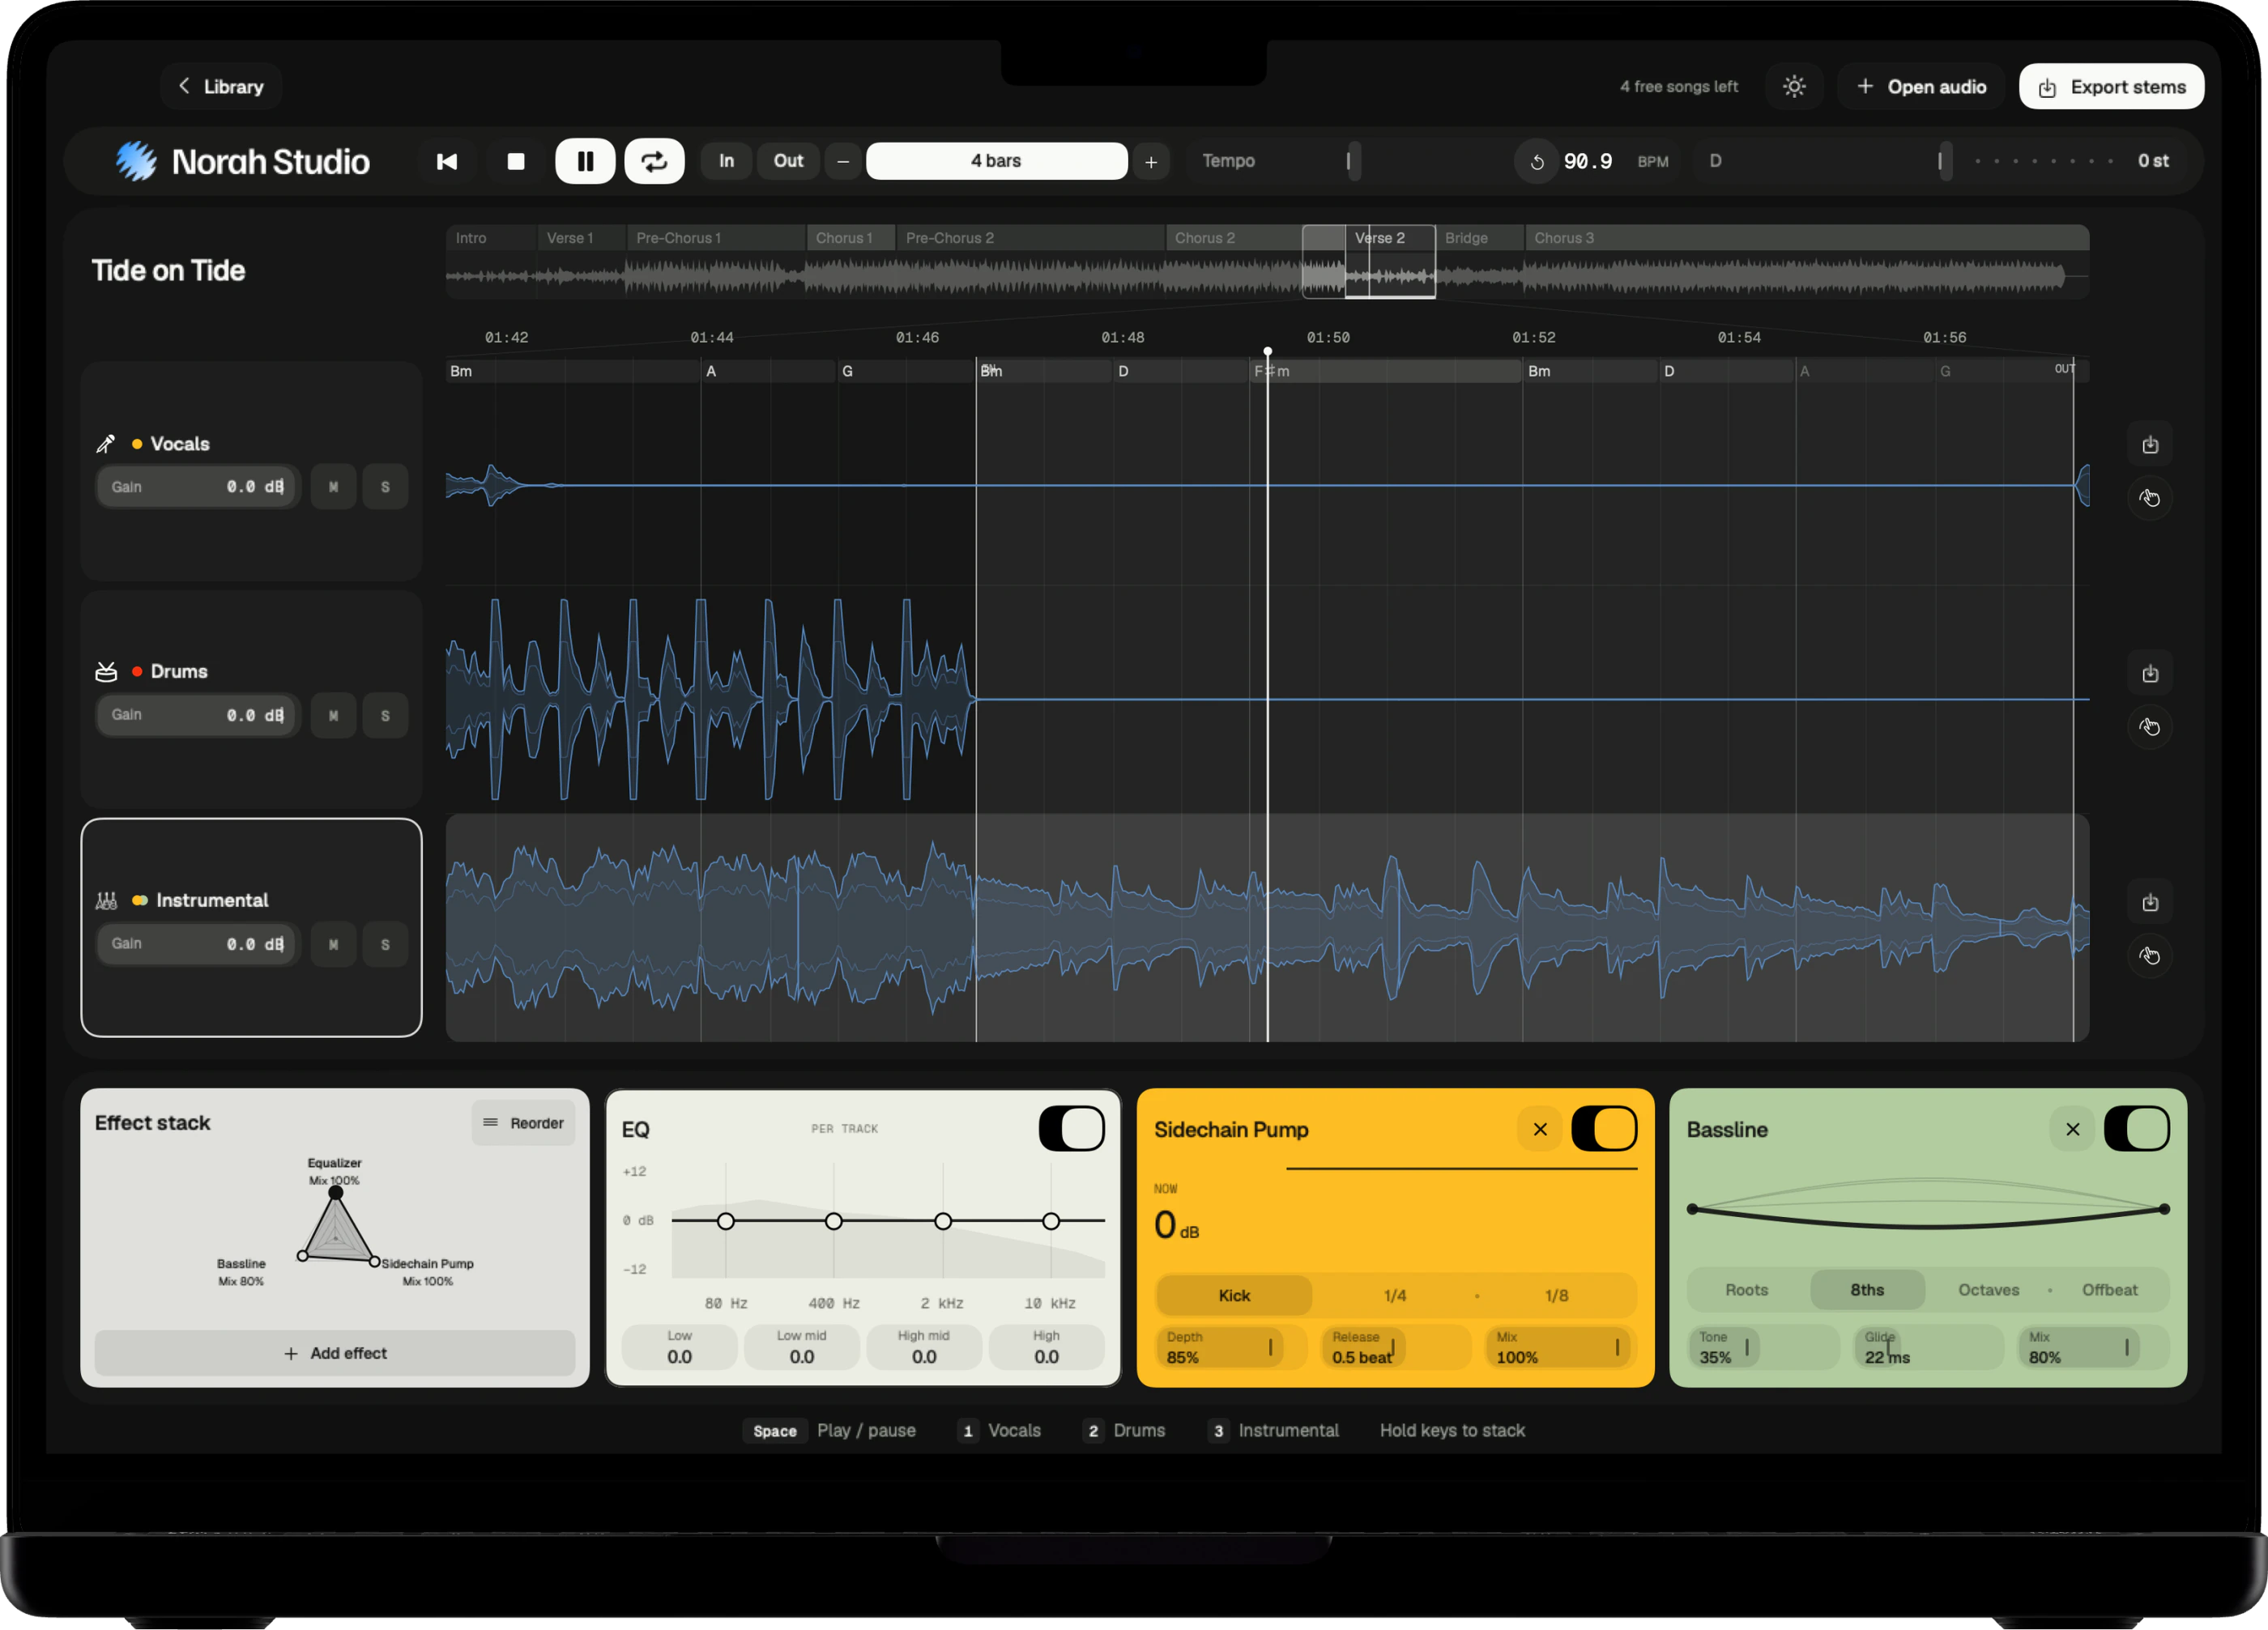Mute the Drums track
2268x1630 pixels.
point(333,716)
